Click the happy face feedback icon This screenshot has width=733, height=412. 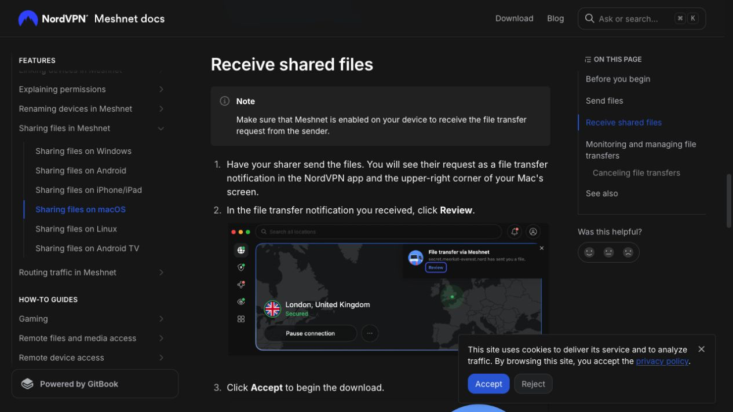(589, 252)
